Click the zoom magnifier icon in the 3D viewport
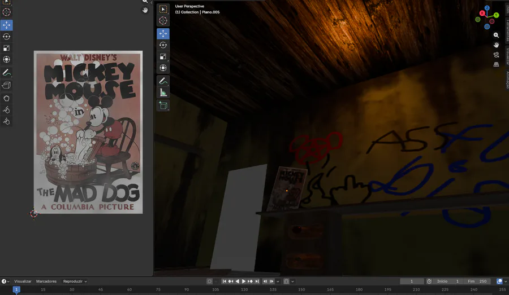 [496, 35]
